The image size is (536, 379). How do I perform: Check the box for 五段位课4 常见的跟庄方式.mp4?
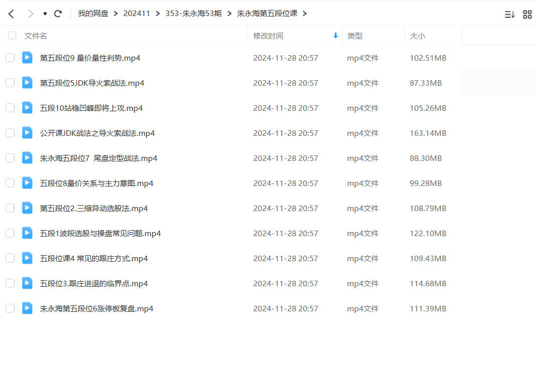[x=10, y=258]
